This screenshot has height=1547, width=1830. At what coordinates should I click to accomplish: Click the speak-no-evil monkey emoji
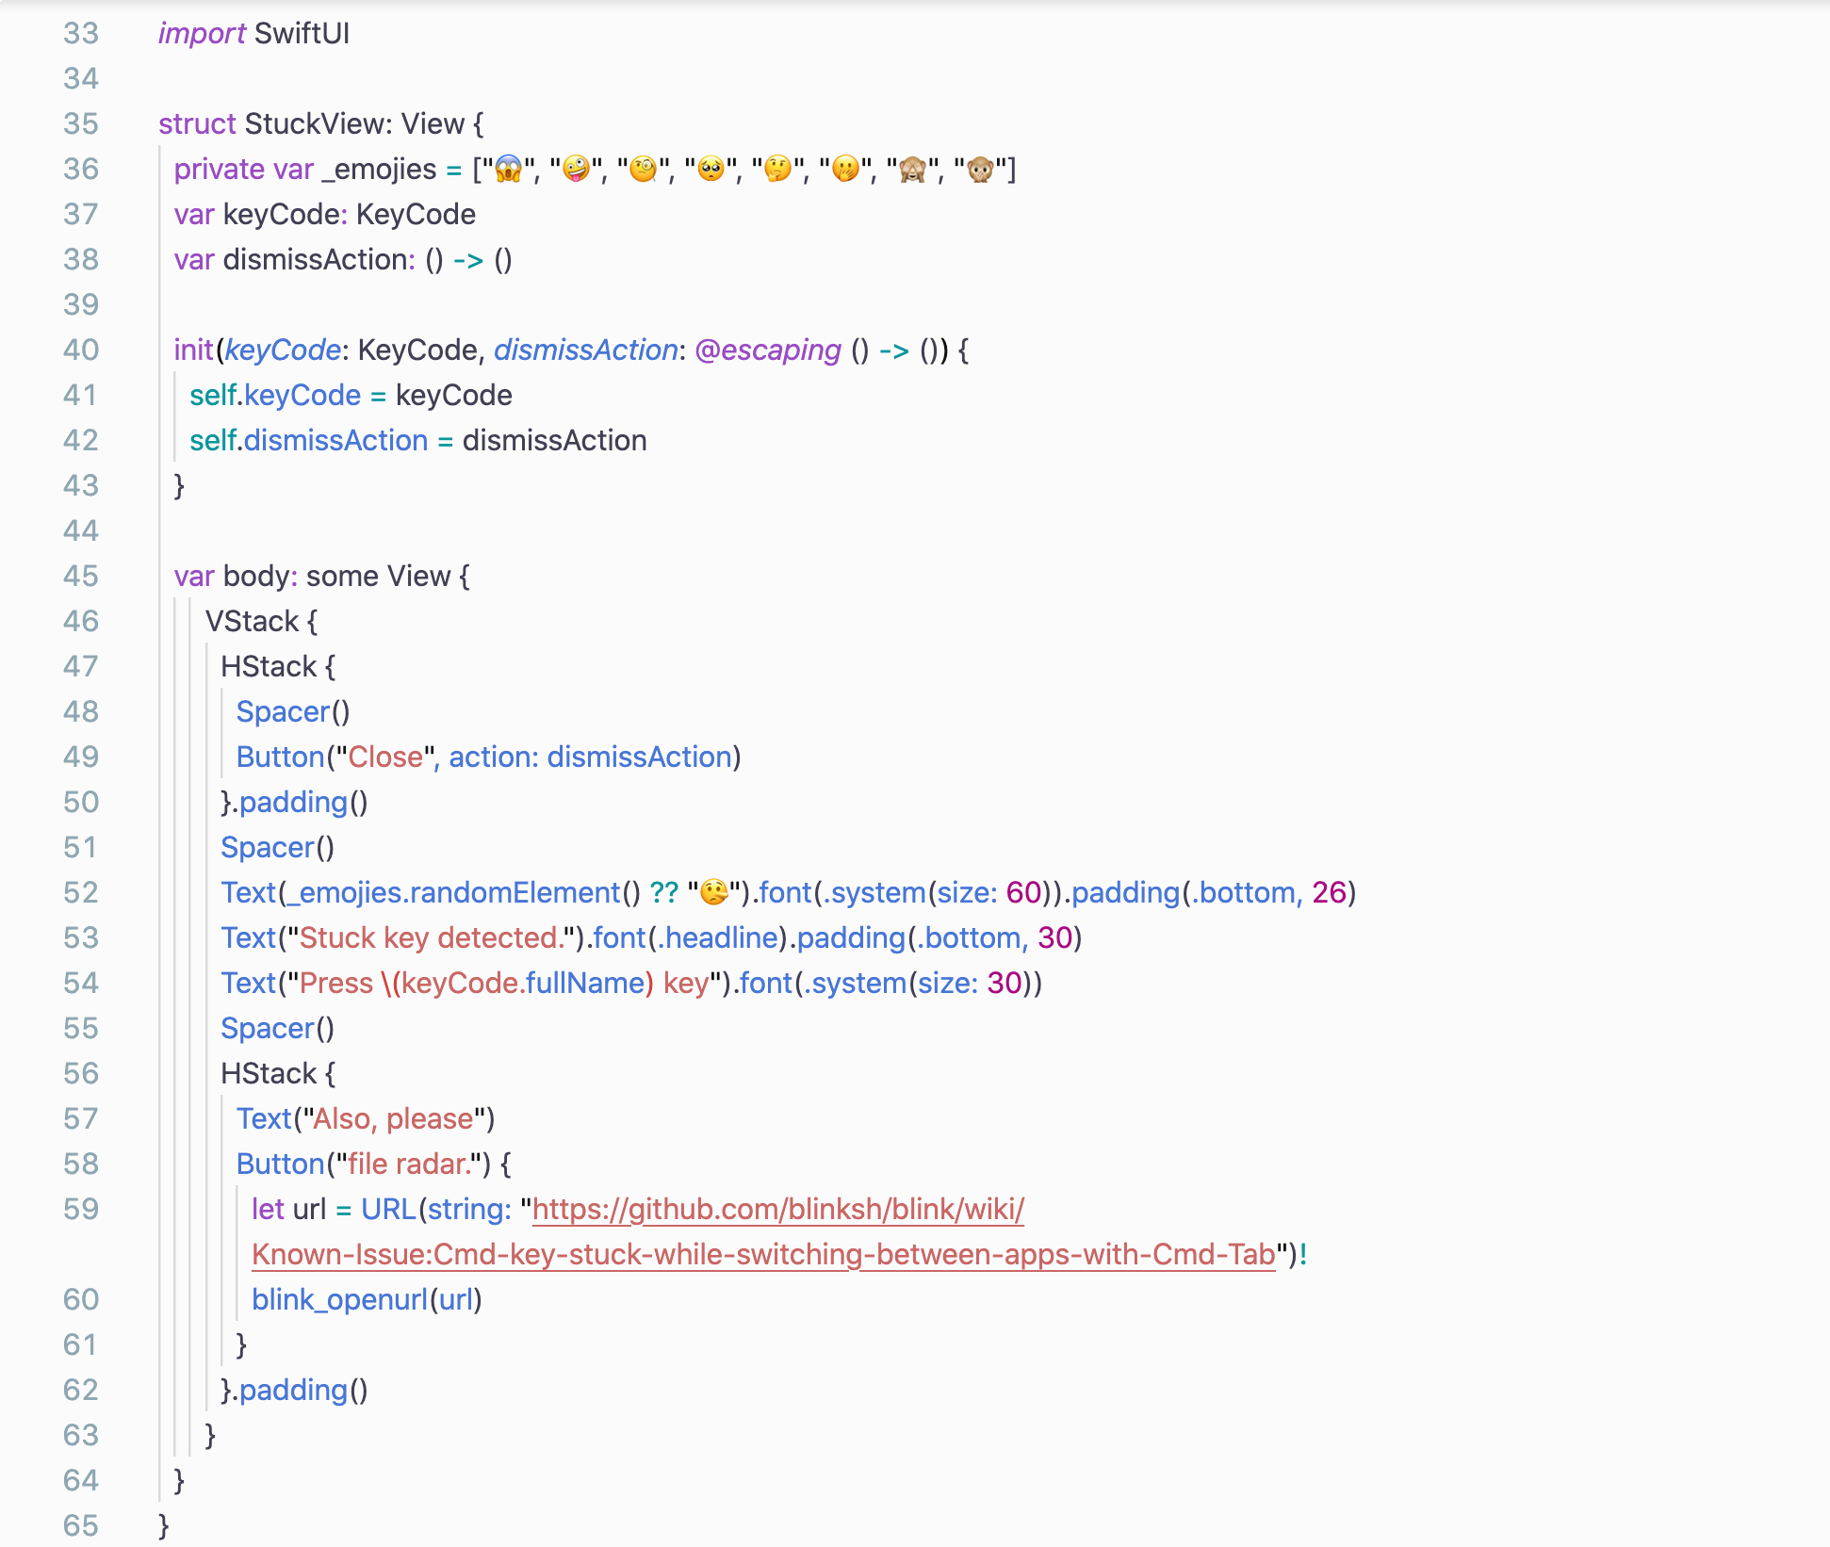click(981, 170)
